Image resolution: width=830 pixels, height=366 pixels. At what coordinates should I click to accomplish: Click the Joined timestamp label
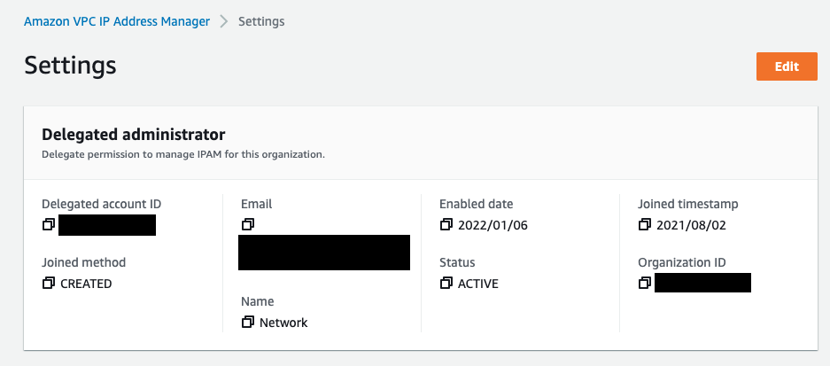(687, 204)
